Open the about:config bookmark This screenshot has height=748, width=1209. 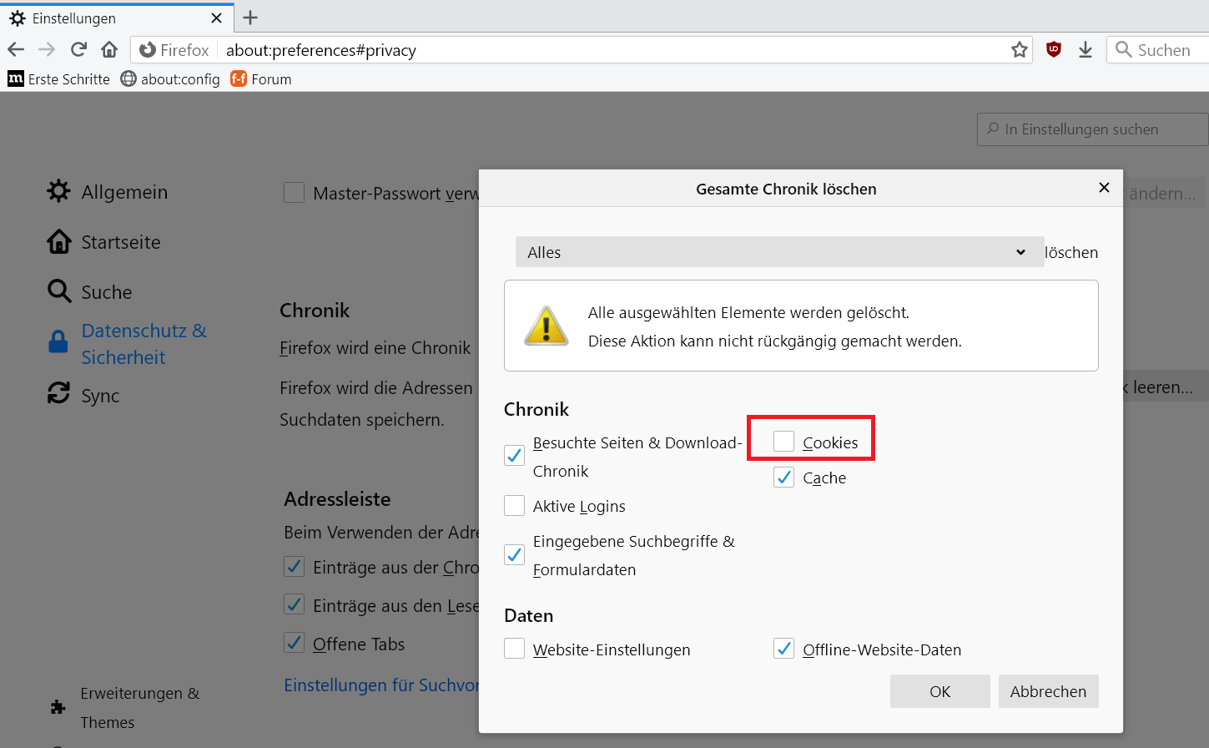[170, 79]
